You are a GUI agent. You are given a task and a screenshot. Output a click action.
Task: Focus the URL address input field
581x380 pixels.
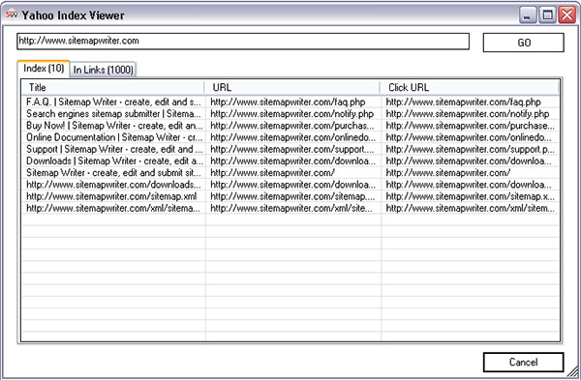coord(243,41)
